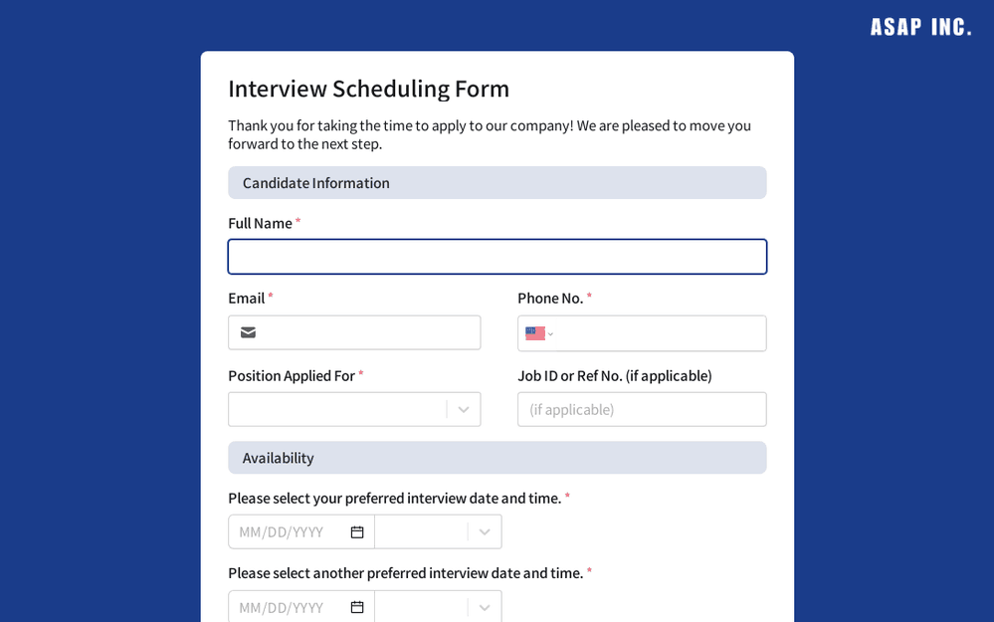Click the Interview Scheduling Form title
This screenshot has width=994, height=622.
point(368,89)
